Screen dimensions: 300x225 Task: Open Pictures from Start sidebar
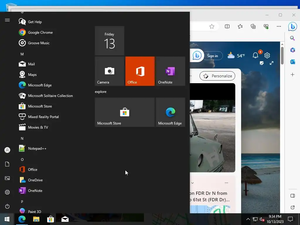tap(7, 178)
